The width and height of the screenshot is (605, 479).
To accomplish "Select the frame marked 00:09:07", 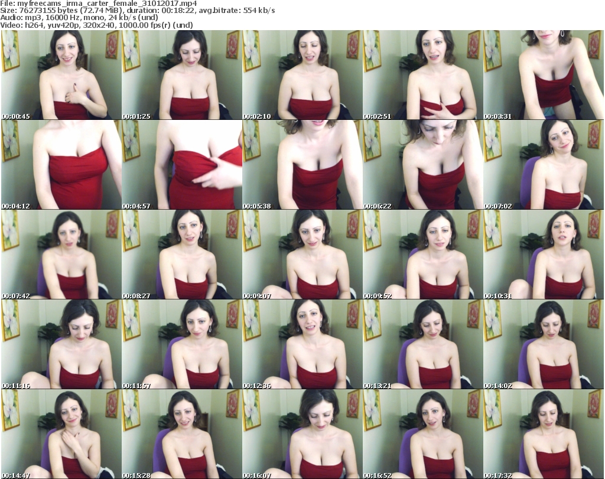I will (x=302, y=255).
